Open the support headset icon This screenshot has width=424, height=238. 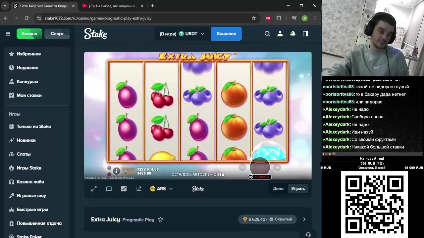tap(308, 235)
